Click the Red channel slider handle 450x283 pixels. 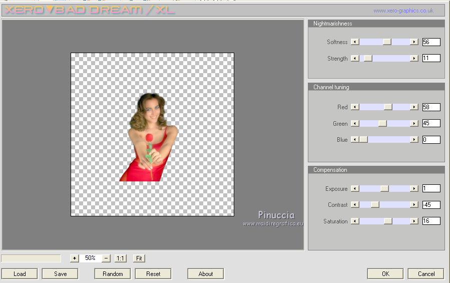pos(388,107)
